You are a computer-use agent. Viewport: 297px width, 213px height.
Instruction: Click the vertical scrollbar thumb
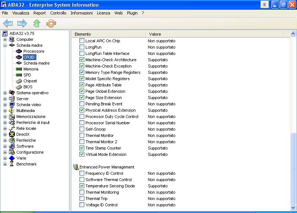click(293, 168)
